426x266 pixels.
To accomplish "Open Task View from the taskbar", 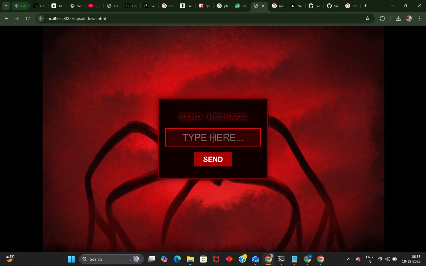I will [x=151, y=259].
